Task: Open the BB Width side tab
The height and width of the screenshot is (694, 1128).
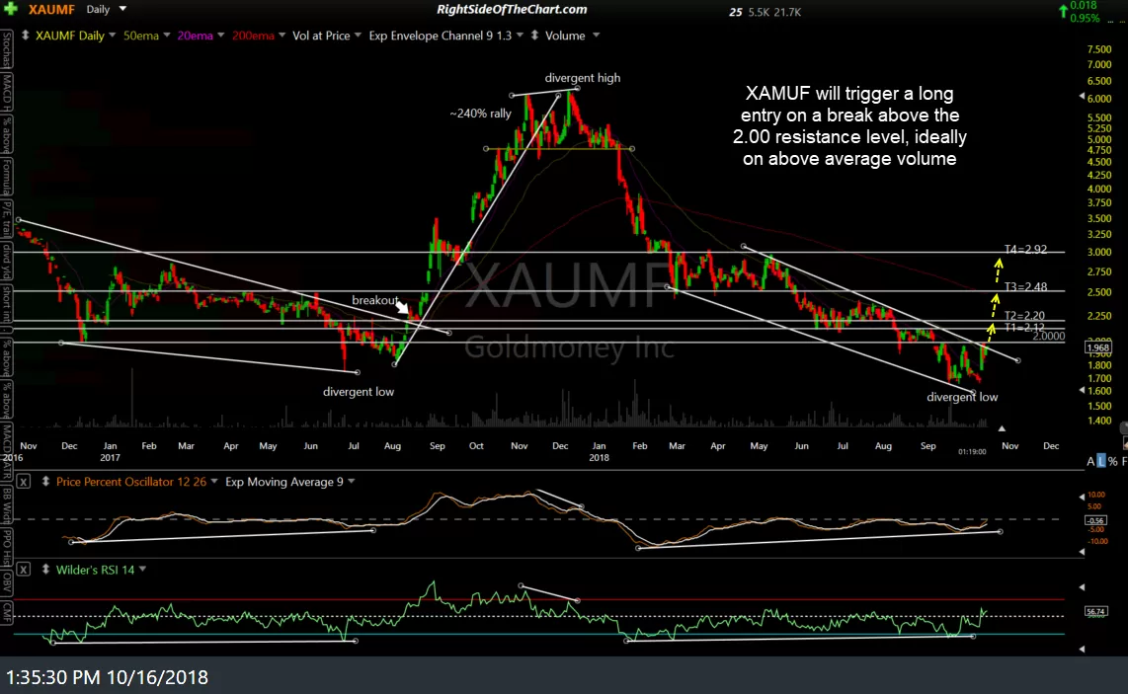Action: pyautogui.click(x=7, y=504)
